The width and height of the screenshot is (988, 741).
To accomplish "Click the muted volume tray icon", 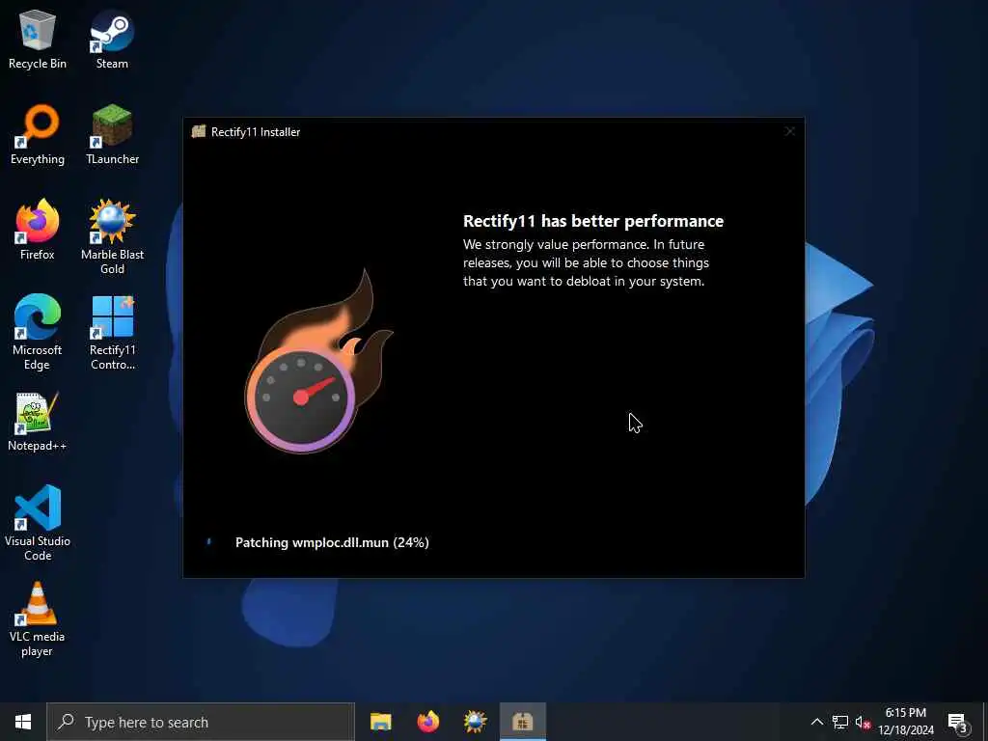I will [863, 722].
